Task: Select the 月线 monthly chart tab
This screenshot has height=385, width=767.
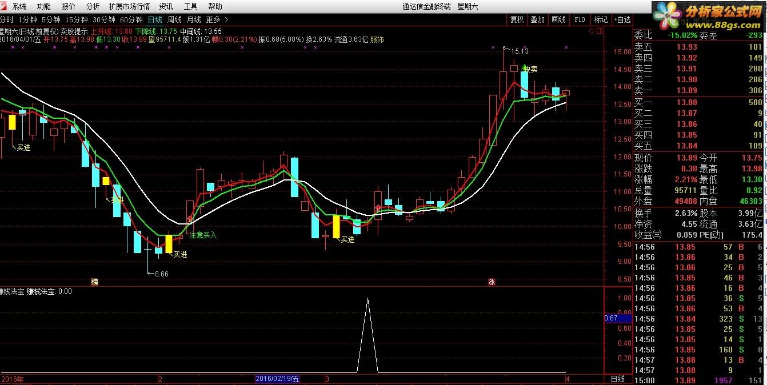Action: [194, 19]
